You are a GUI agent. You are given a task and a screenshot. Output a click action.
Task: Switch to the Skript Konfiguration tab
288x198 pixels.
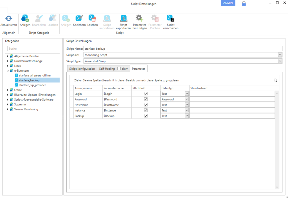(82, 69)
